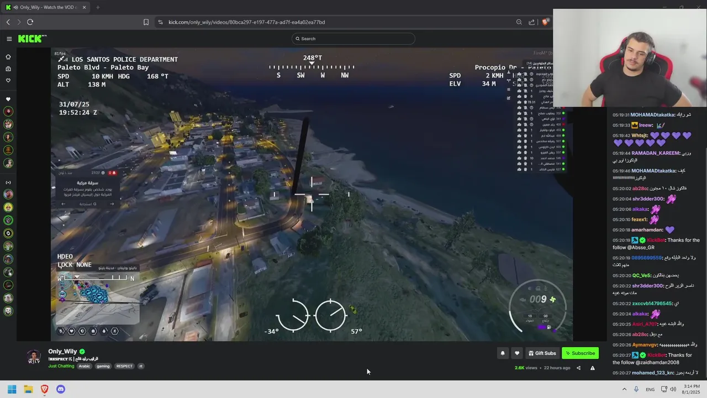The width and height of the screenshot is (707, 398).
Task: Open site settings icon in address bar
Action: pyautogui.click(x=160, y=22)
